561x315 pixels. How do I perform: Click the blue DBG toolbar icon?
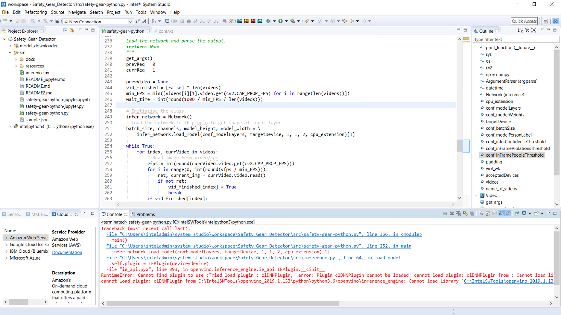[x=240, y=21]
